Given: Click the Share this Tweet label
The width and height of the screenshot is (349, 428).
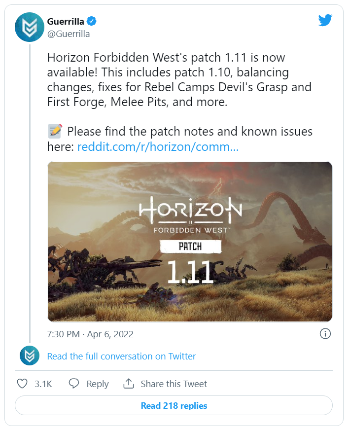Looking at the screenshot, I should tap(174, 384).
